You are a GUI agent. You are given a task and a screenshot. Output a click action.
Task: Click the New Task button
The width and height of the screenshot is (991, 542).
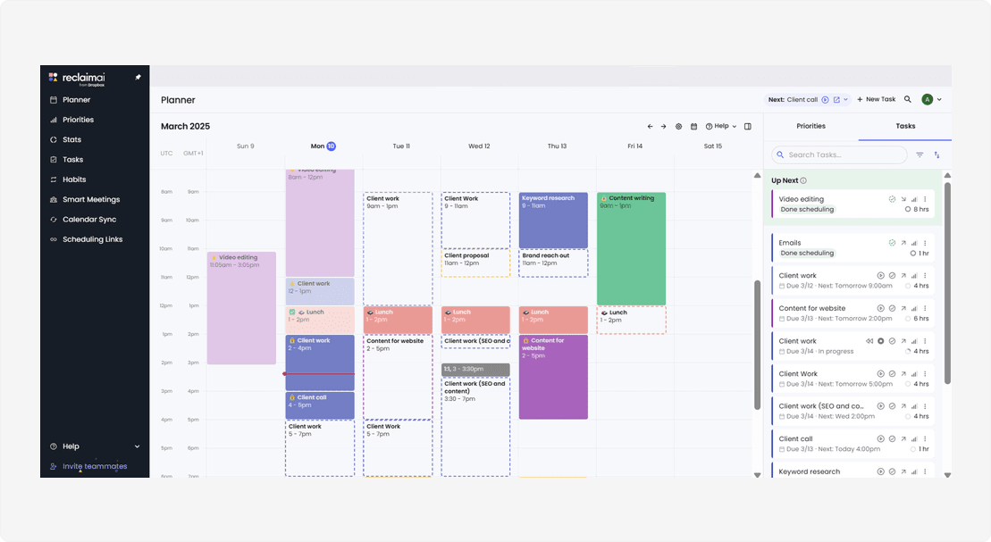click(x=876, y=99)
